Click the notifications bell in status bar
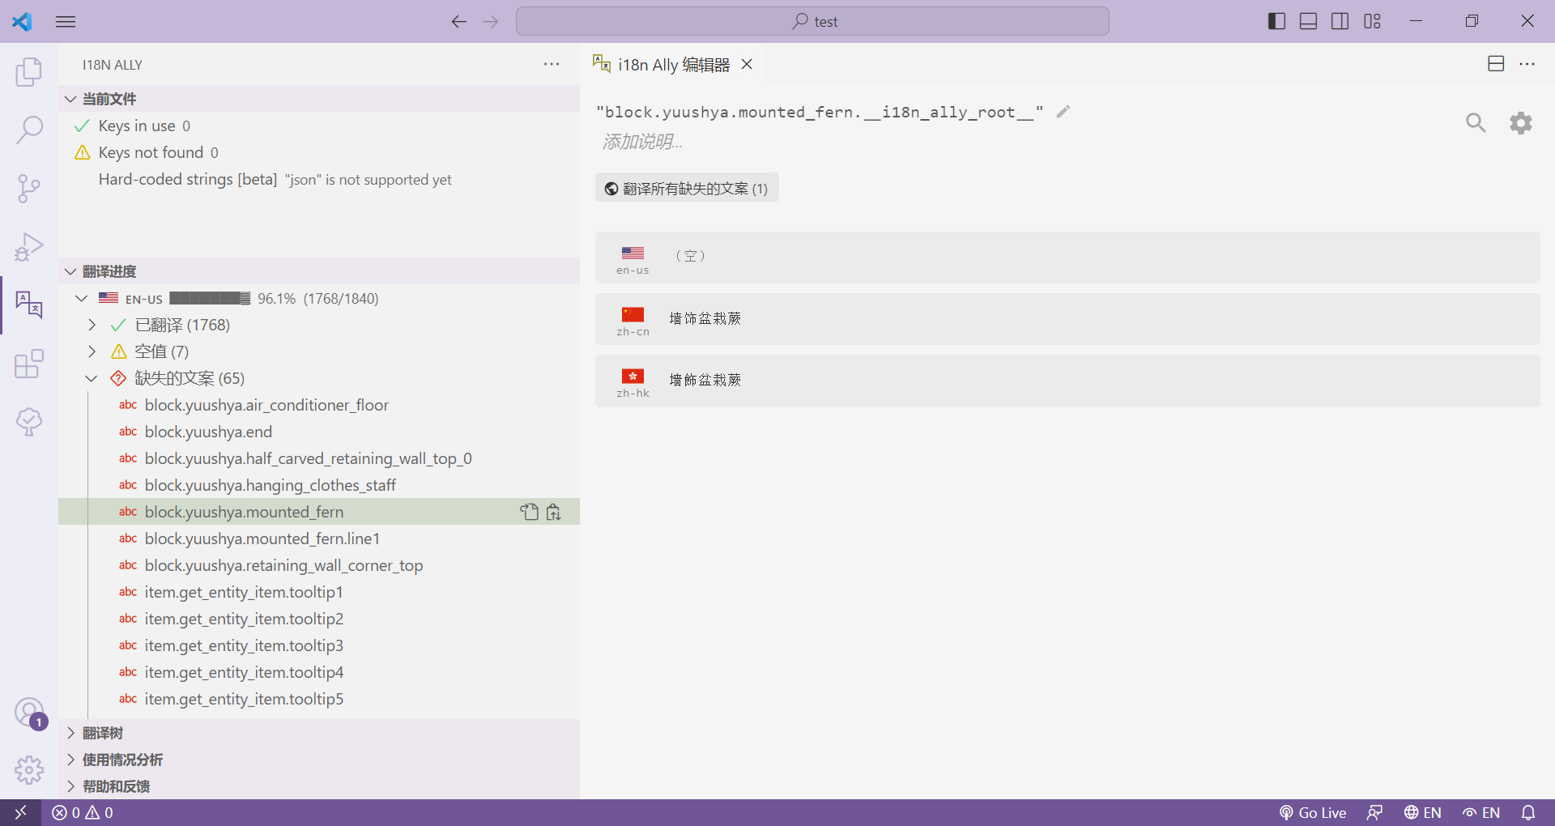1555x826 pixels. click(x=1528, y=812)
